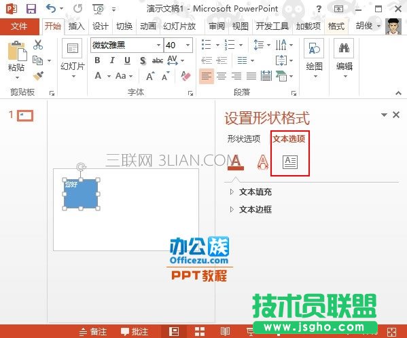Image resolution: width=407 pixels, height=338 pixels.
Task: Select slide 1 thumbnail
Action: tap(25, 115)
